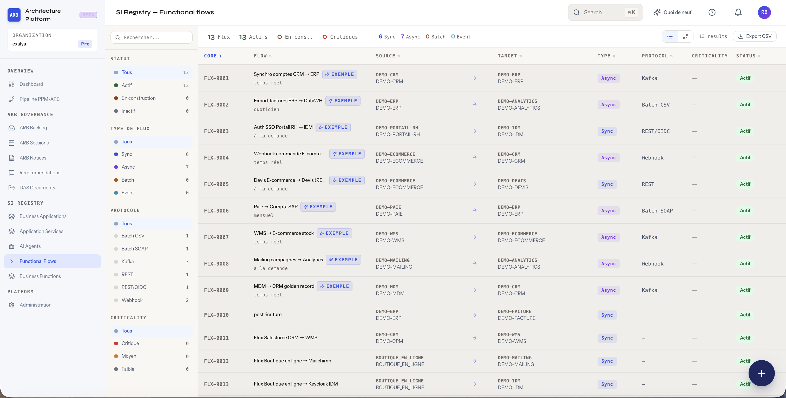The width and height of the screenshot is (786, 398).
Task: Switch to graph view icon
Action: click(686, 37)
